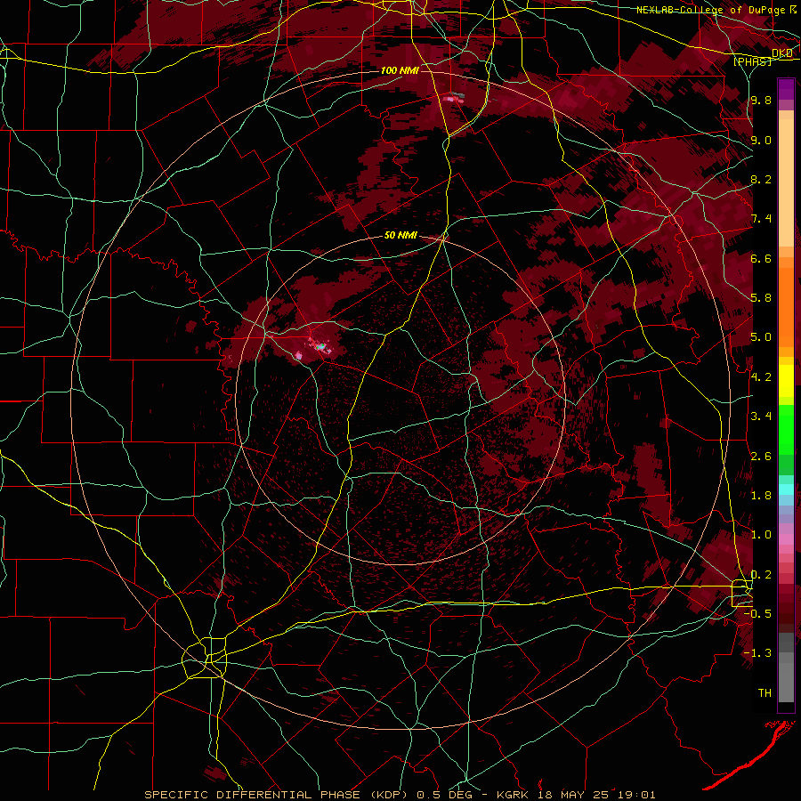Click the 5.8 scale value
This screenshot has height=801, width=801.
tap(761, 298)
